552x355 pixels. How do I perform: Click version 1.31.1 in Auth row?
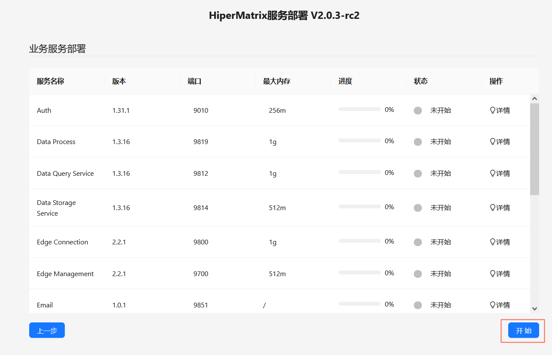tap(121, 110)
